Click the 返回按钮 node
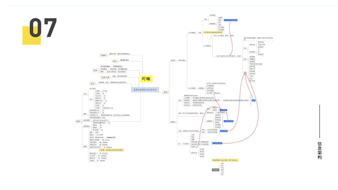This screenshot has width=338, height=190. pyautogui.click(x=213, y=15)
